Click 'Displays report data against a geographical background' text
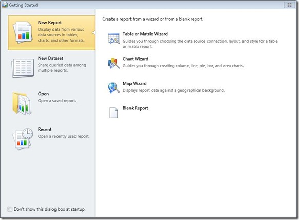The image size is (299, 220). 174,90
